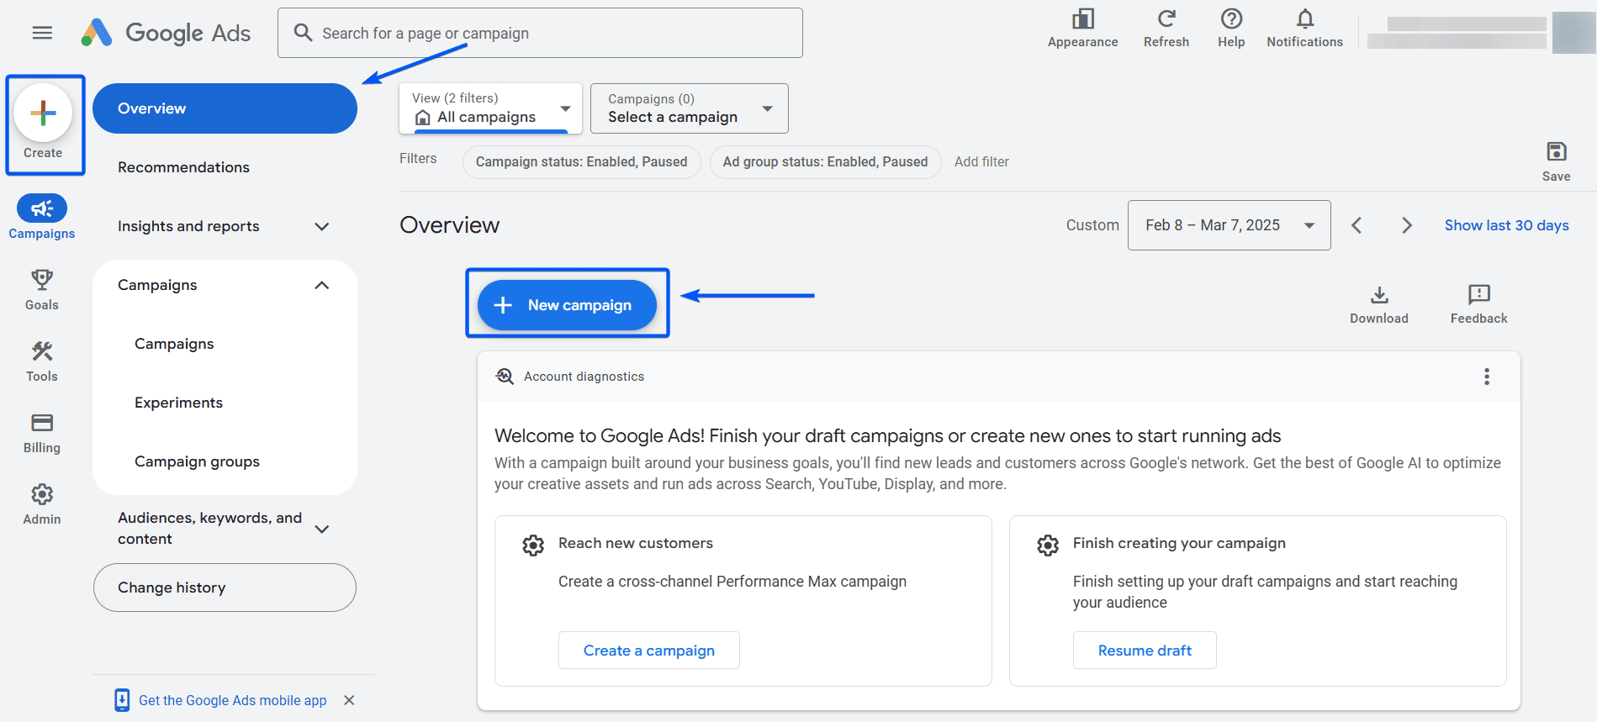Image resolution: width=1597 pixels, height=722 pixels.
Task: Click the mobile phone app icon
Action: (x=122, y=700)
